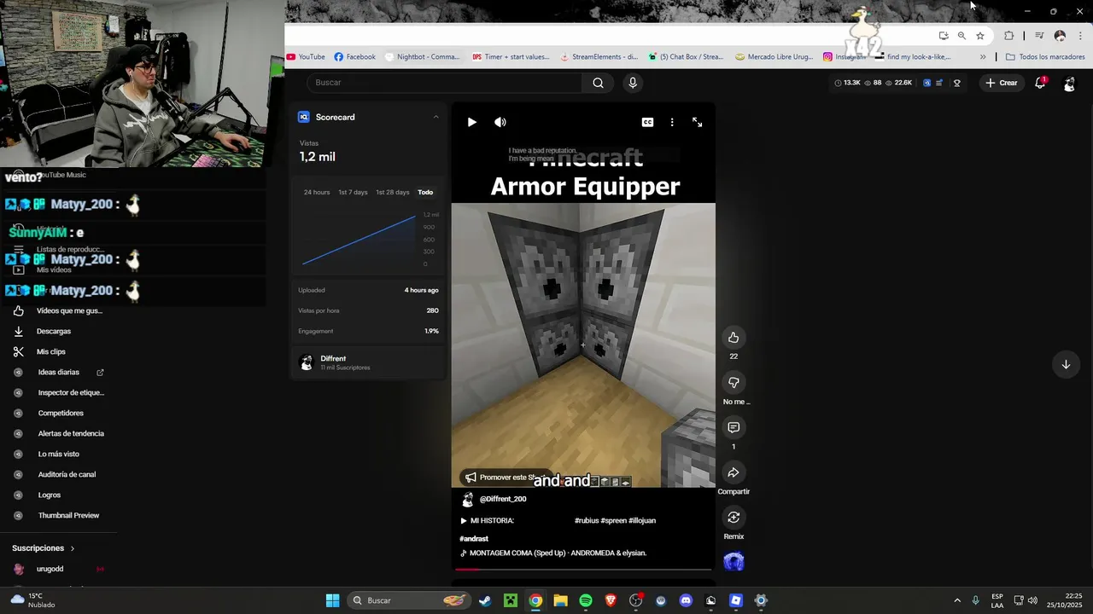1093x614 pixels.
Task: Open the MONTAGEM COMA sound link
Action: click(558, 553)
